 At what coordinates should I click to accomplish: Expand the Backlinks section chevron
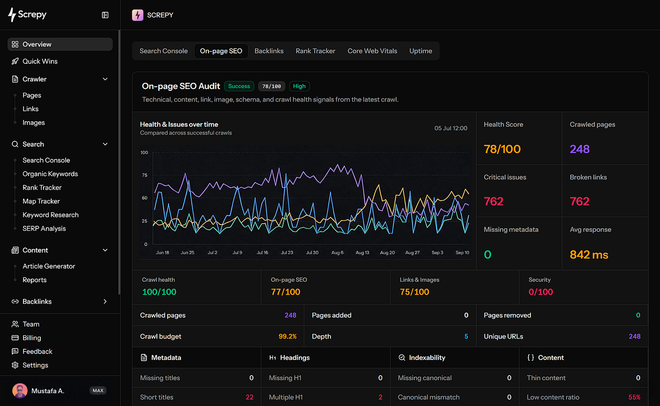coord(105,301)
